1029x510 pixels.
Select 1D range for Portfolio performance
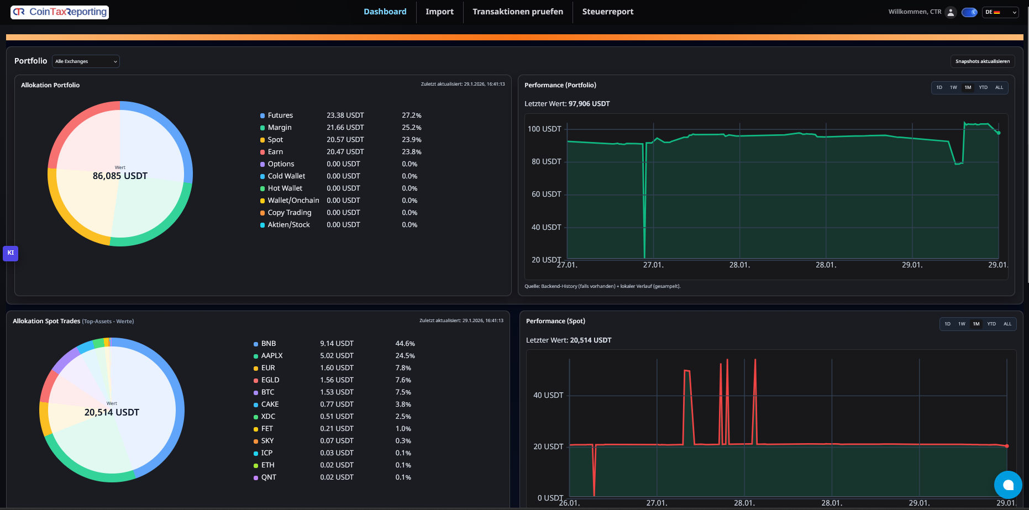[x=939, y=87]
